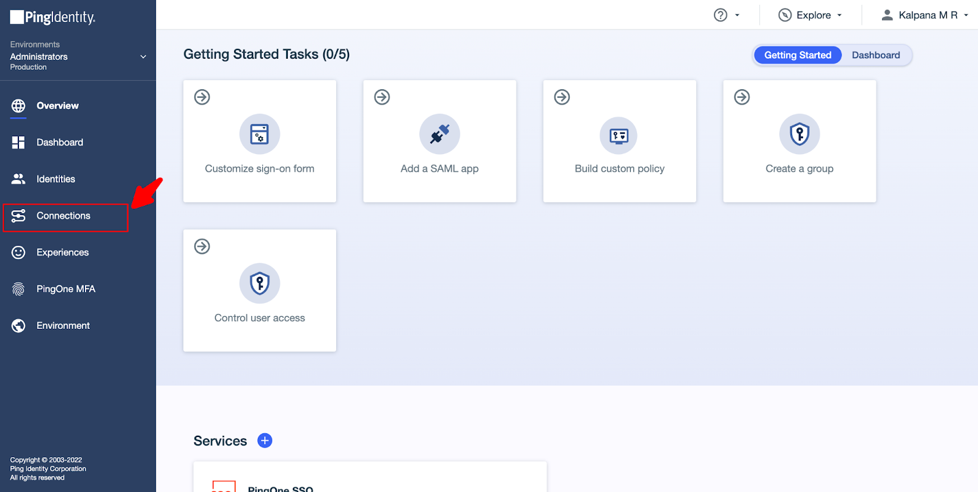Image resolution: width=978 pixels, height=492 pixels.
Task: Open the Customize sign-on form task
Action: [x=260, y=142]
